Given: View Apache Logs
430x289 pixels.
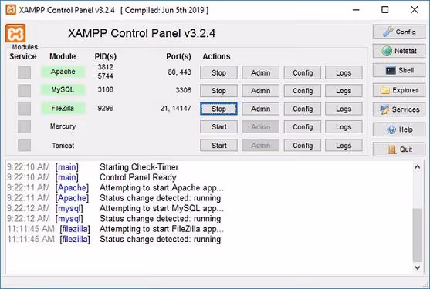Looking at the screenshot, I should point(344,72).
